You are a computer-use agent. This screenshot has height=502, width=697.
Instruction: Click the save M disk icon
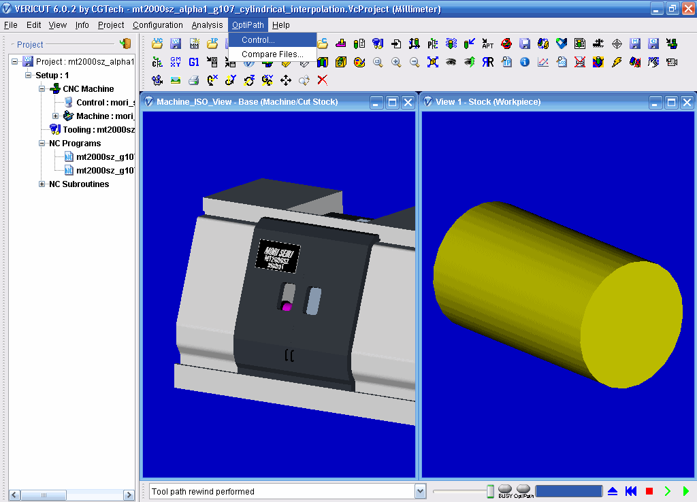pyautogui.click(x=635, y=43)
